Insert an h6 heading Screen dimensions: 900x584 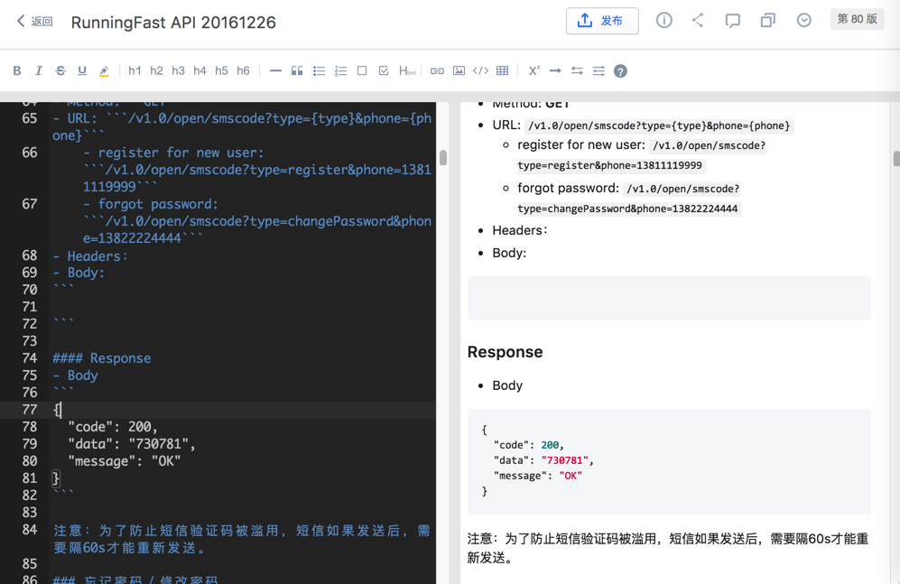(244, 70)
